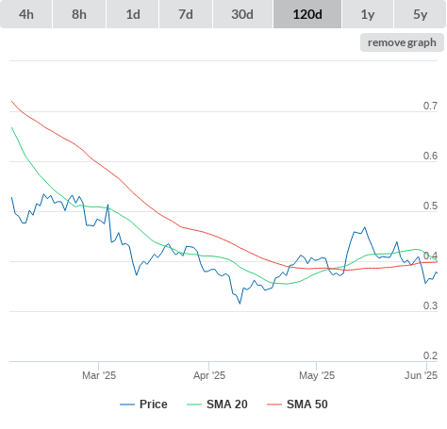Switch chart to 30d range
Image resolution: width=447 pixels, height=429 pixels.
point(242,14)
